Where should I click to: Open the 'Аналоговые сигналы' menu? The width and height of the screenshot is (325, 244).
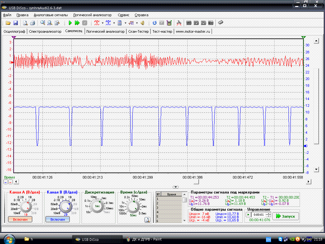51,15
